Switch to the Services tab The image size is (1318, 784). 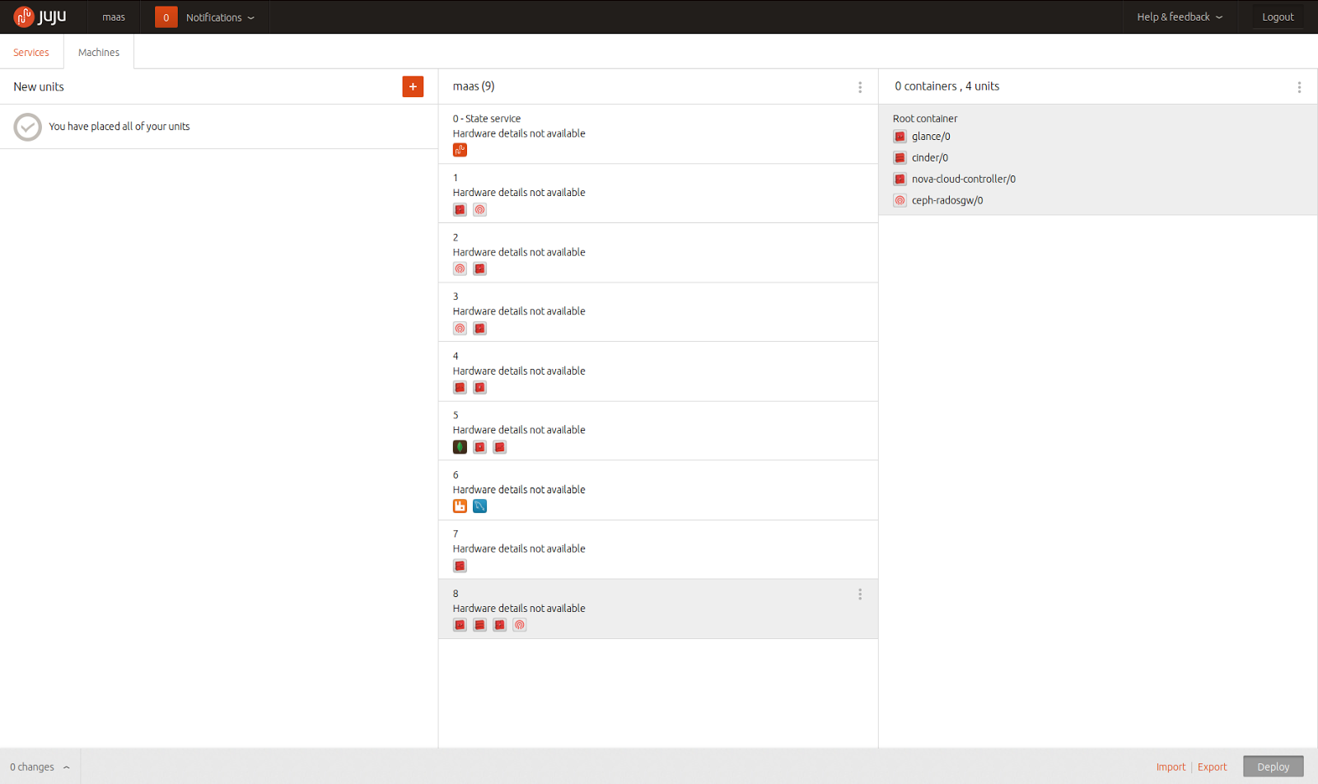point(31,53)
